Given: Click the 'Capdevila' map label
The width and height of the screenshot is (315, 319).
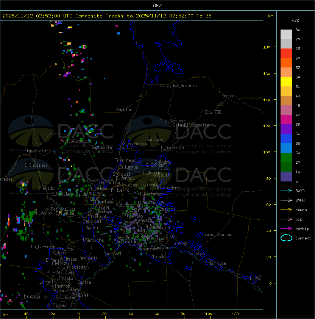Looking at the screenshot, I should click(x=101, y=147).
